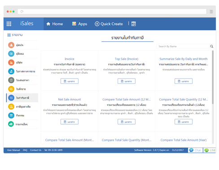
Task: Open Compare Total Sale Quantity (12 M... link
Action: [x=184, y=100]
